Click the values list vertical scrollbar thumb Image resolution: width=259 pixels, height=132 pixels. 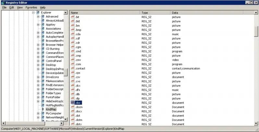coord(256,32)
